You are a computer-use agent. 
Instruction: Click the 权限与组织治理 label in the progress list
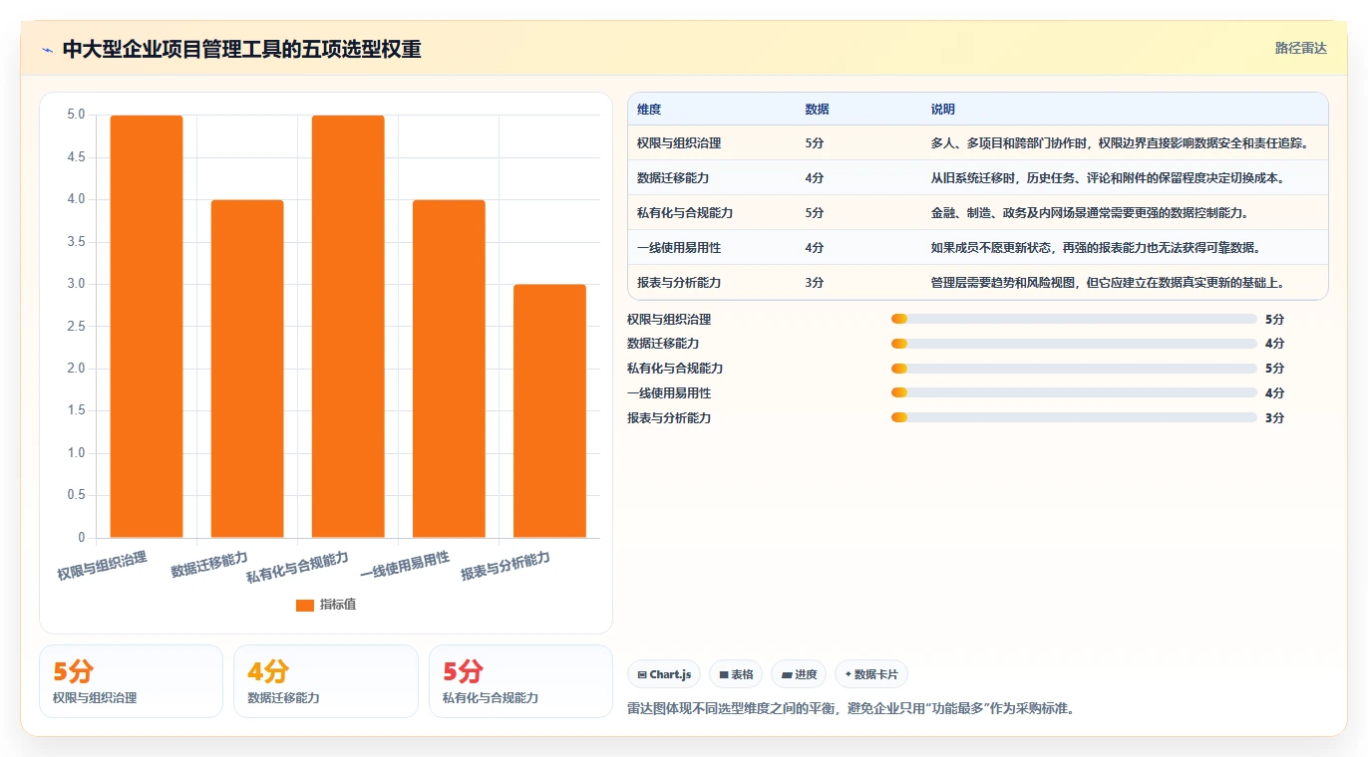[x=669, y=319]
